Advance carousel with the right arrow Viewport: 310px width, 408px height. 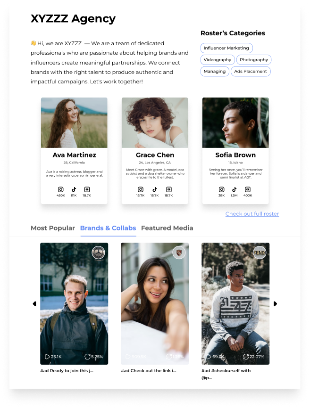click(276, 304)
